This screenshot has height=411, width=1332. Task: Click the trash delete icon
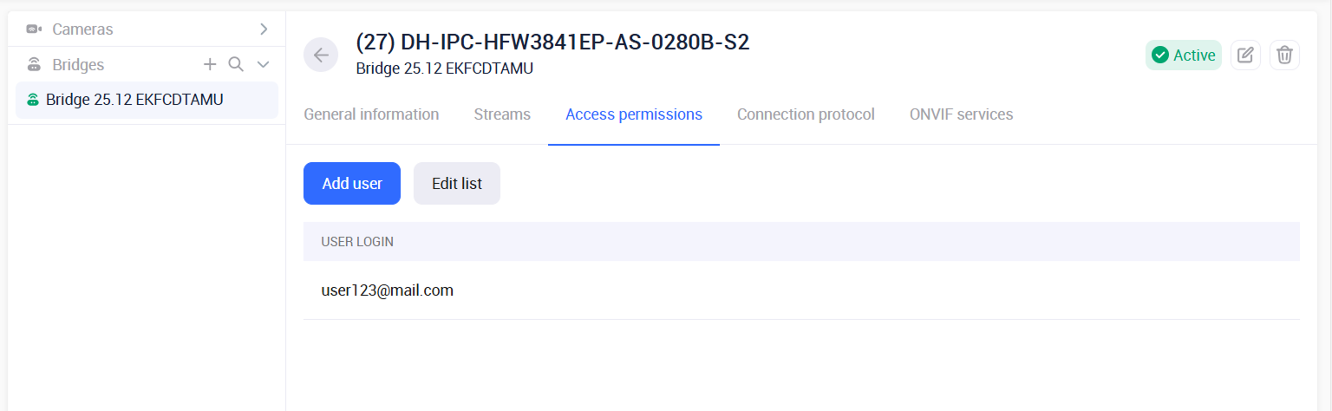(x=1284, y=55)
